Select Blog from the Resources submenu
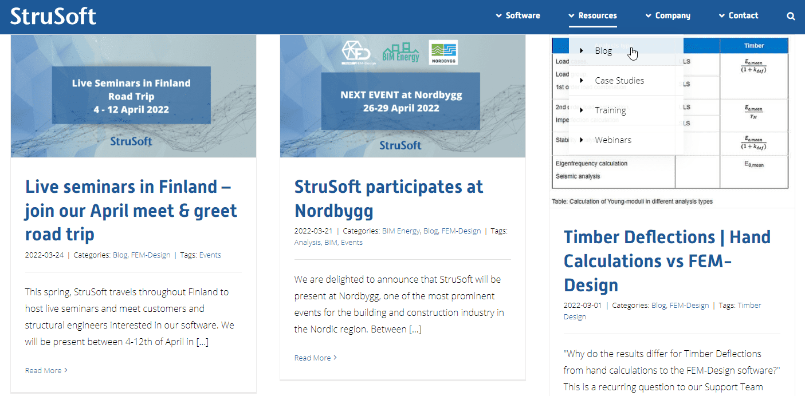This screenshot has width=805, height=396. point(603,50)
